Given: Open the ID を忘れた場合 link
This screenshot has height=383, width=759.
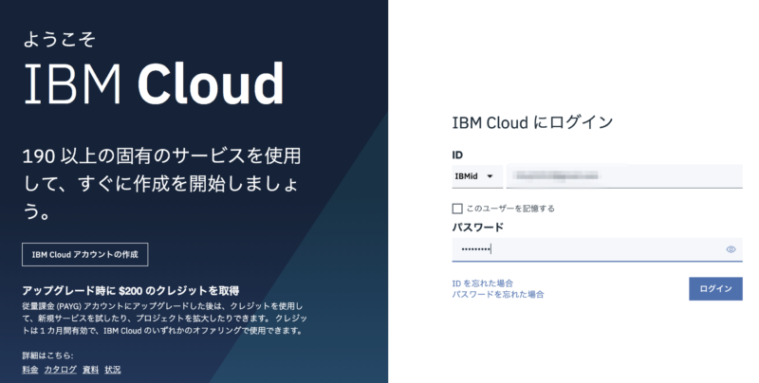Looking at the screenshot, I should tap(482, 283).
